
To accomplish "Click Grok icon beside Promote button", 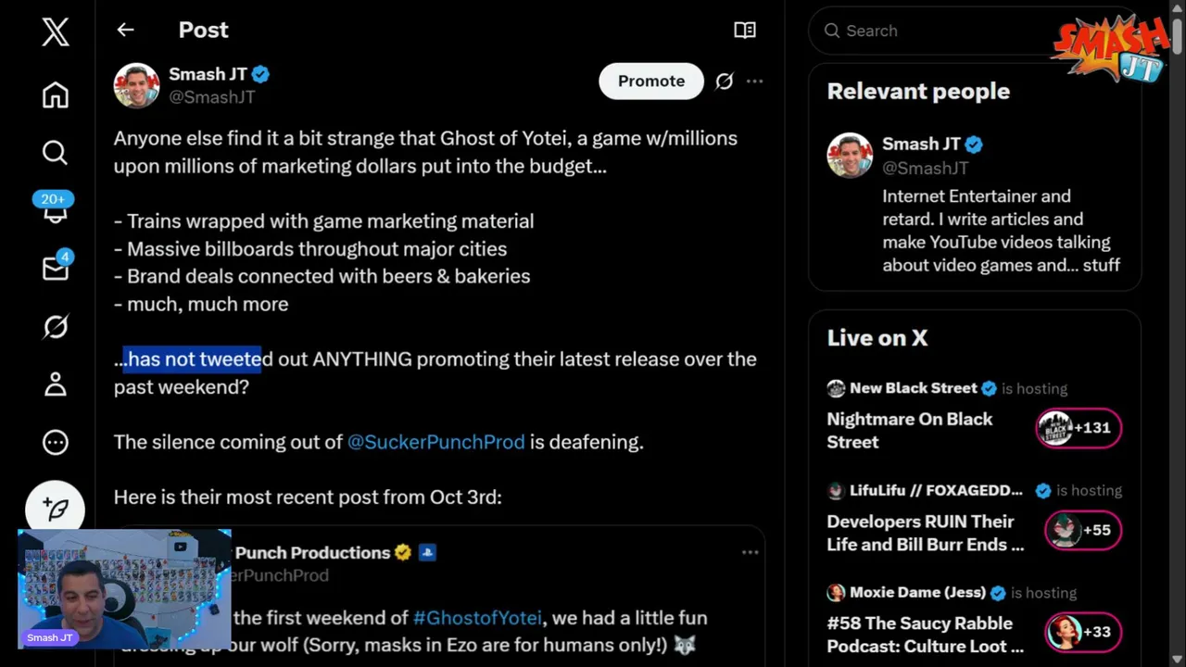I will pyautogui.click(x=725, y=82).
